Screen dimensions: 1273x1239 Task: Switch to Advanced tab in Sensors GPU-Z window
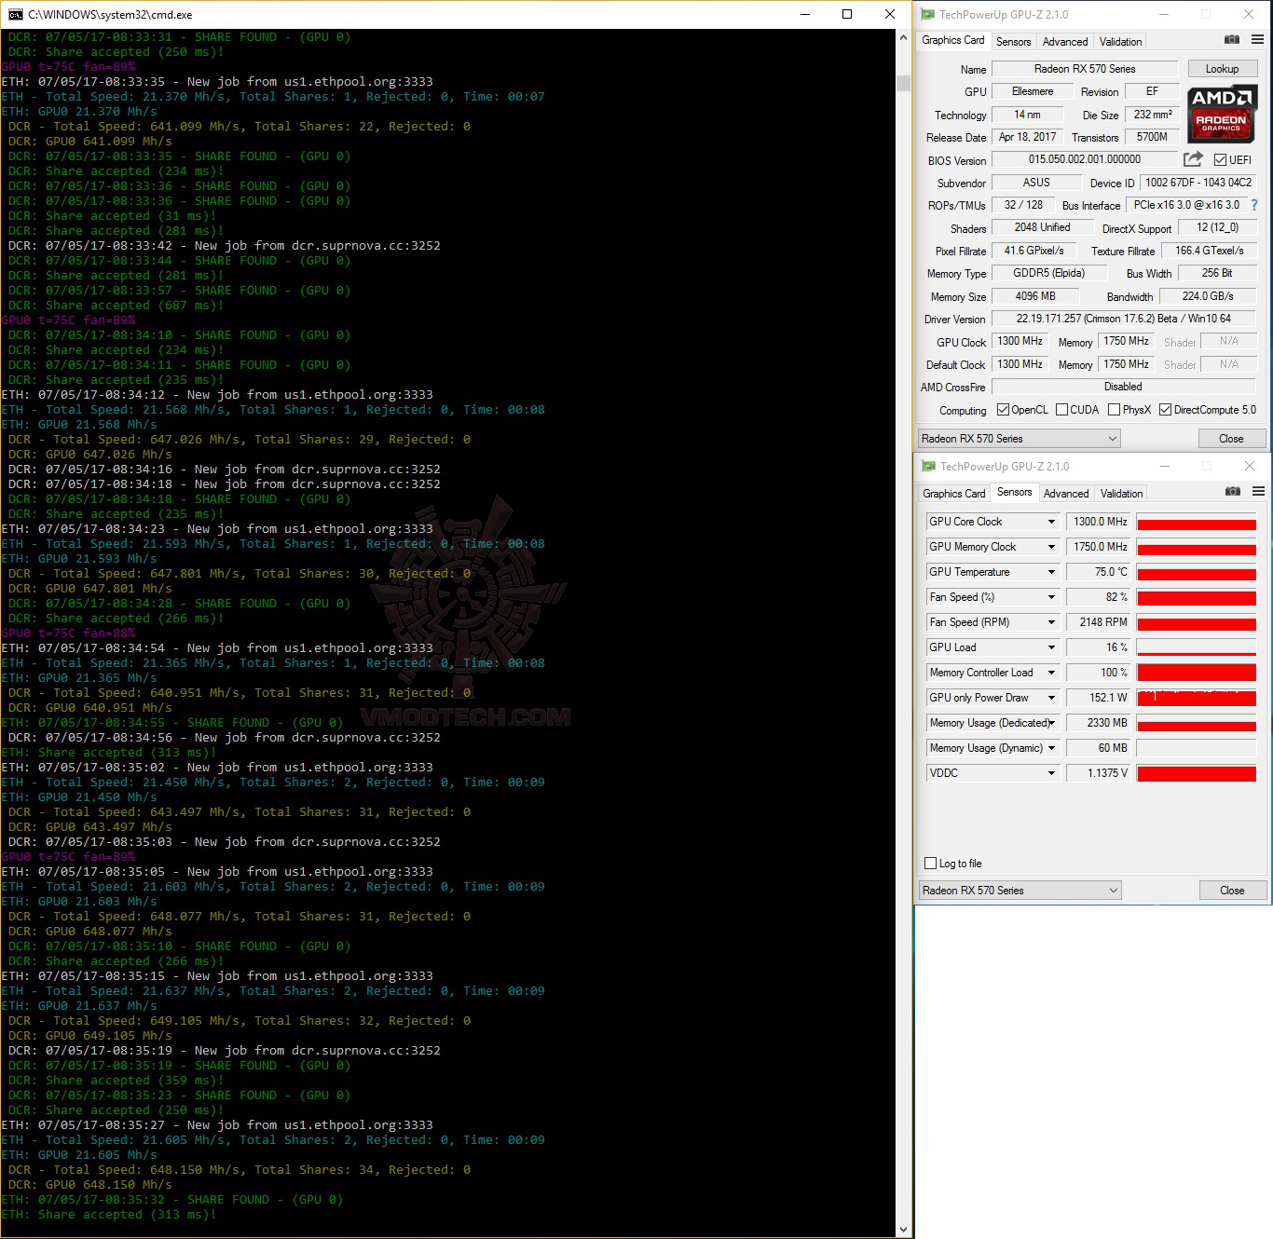1066,494
